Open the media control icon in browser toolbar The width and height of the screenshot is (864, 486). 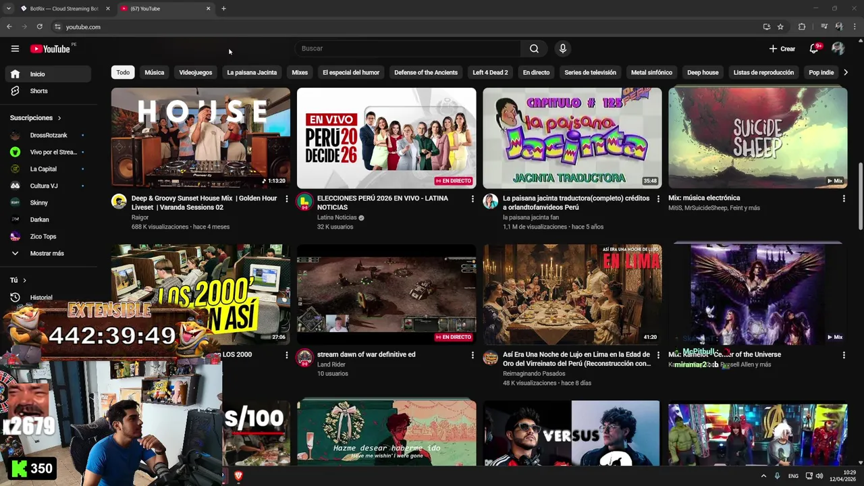pos(824,27)
